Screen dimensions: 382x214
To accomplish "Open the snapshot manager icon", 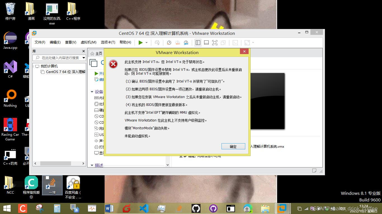I will 186,42.
